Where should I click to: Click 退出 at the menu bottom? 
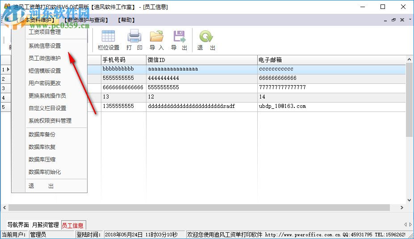[x=41, y=186]
